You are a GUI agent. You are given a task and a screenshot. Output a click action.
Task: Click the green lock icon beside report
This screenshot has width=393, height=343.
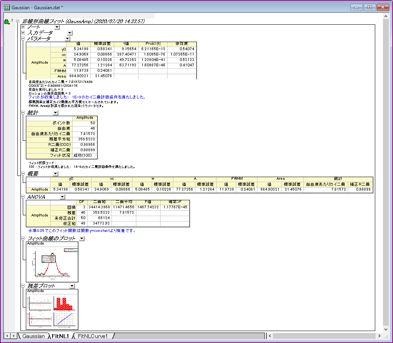(7, 22)
